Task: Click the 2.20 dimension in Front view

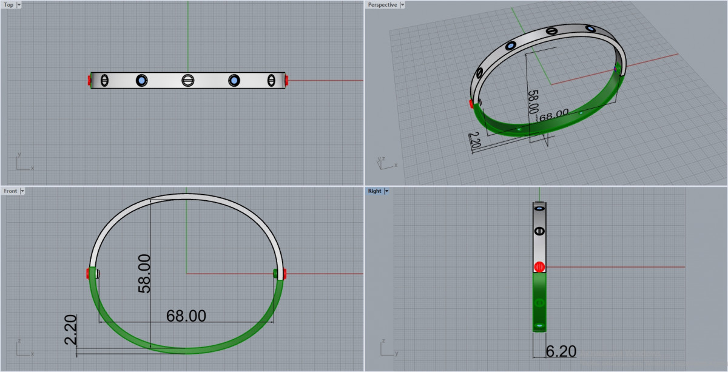Action: (70, 330)
